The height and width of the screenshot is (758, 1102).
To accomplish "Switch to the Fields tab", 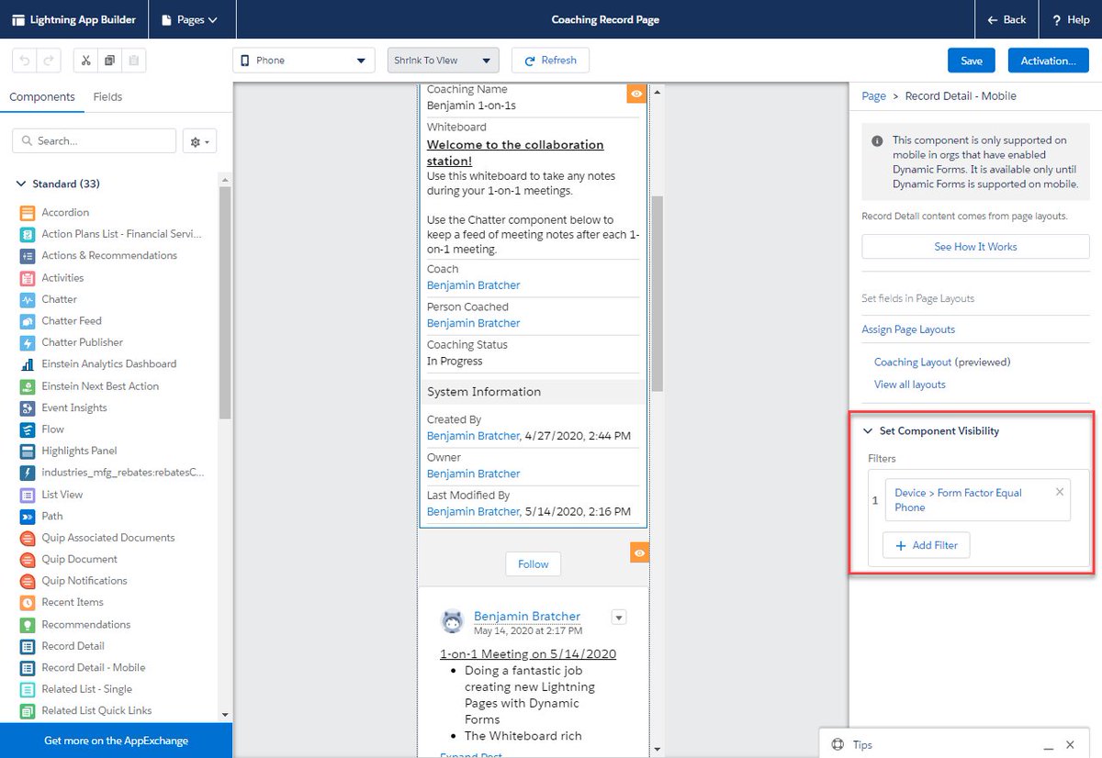I will pos(107,97).
